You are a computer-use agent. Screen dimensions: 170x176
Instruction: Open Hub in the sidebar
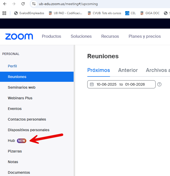coord(11,141)
